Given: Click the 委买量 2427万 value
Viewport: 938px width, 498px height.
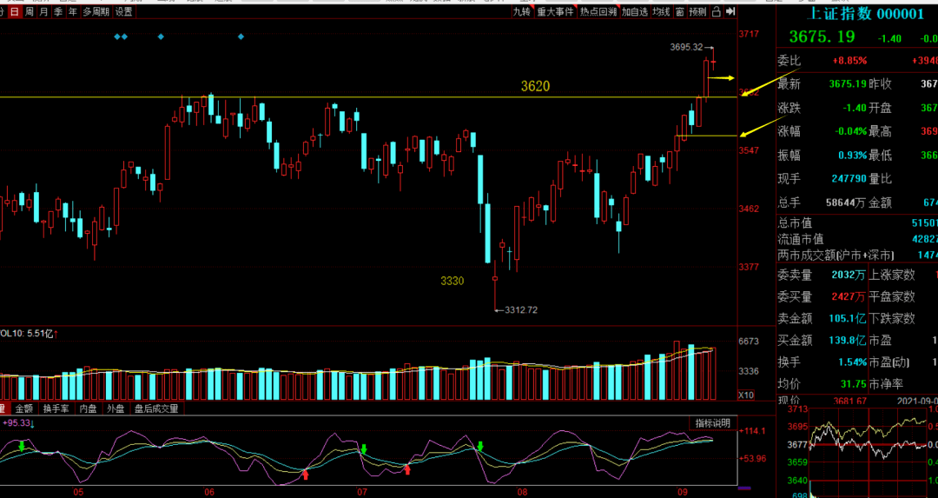Looking at the screenshot, I should pyautogui.click(x=849, y=297).
